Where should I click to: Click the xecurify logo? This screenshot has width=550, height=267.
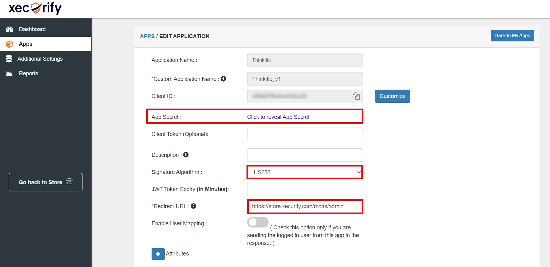click(x=35, y=8)
